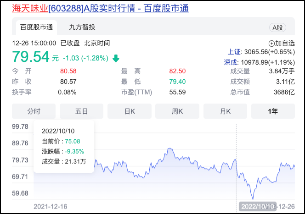This screenshot has width=305, height=214.
Task: Click the price change -1.03 (-1.28%)
Action: click(x=85, y=58)
